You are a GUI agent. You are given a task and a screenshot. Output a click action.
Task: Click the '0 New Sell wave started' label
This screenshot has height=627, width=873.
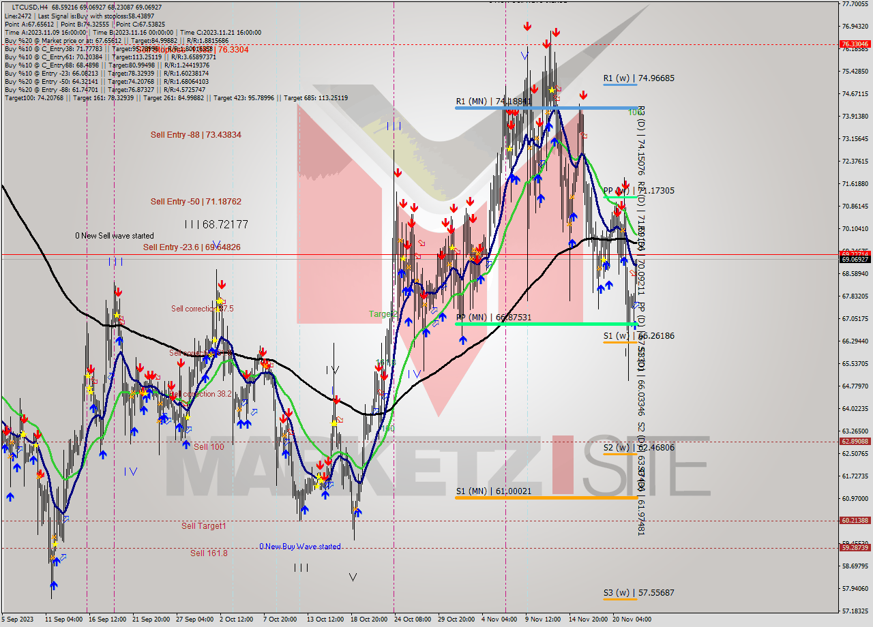(x=115, y=236)
